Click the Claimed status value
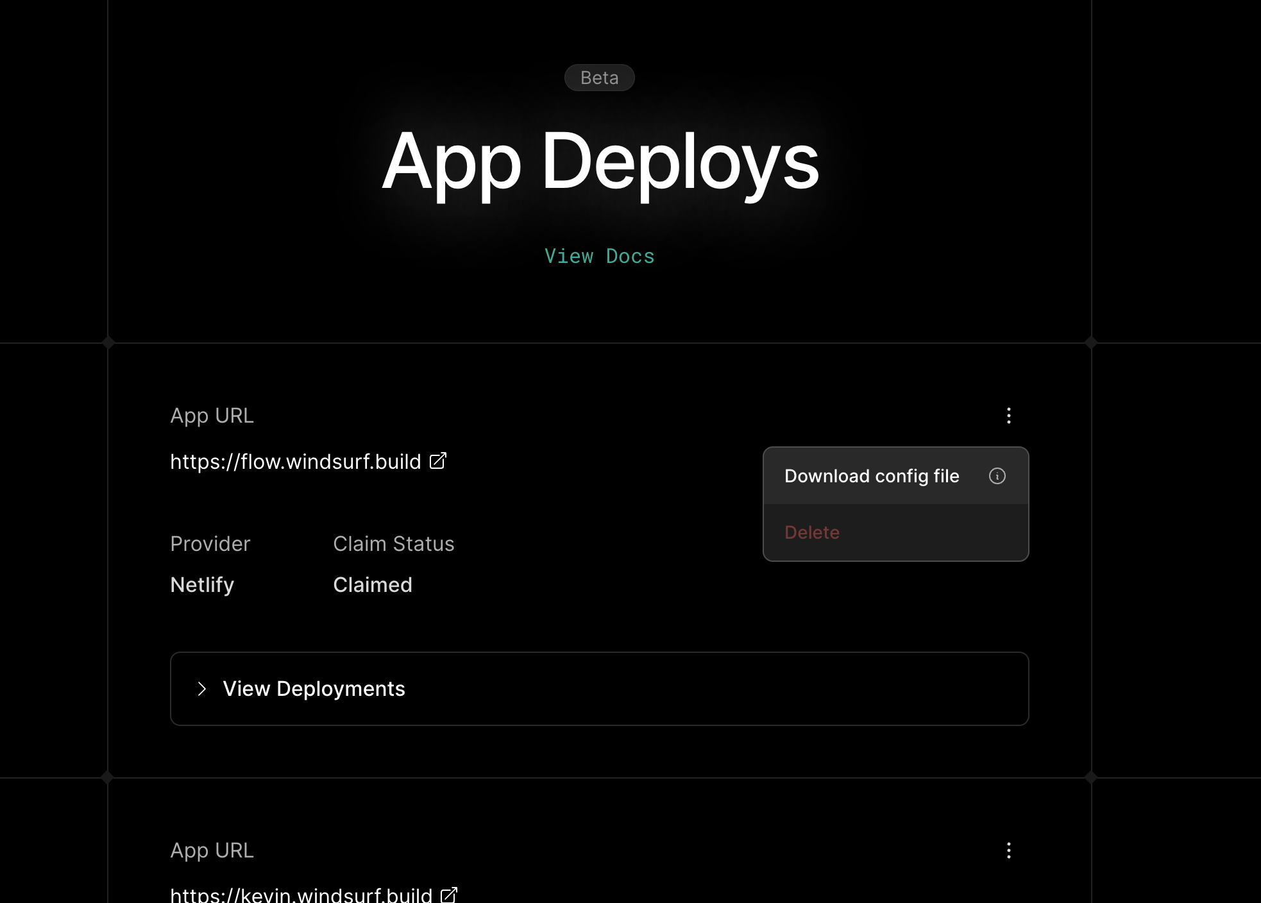Image resolution: width=1261 pixels, height=903 pixels. 373,585
